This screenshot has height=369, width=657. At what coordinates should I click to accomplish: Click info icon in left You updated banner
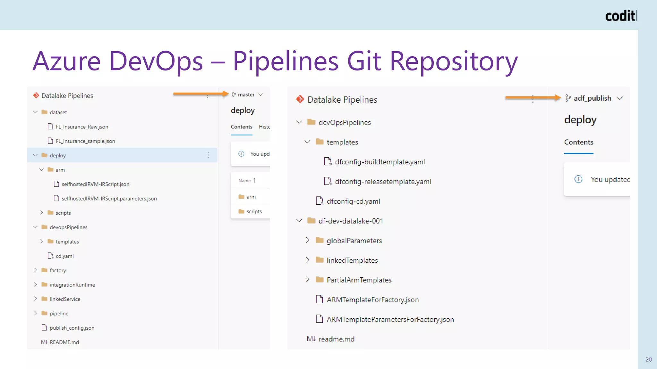(241, 154)
